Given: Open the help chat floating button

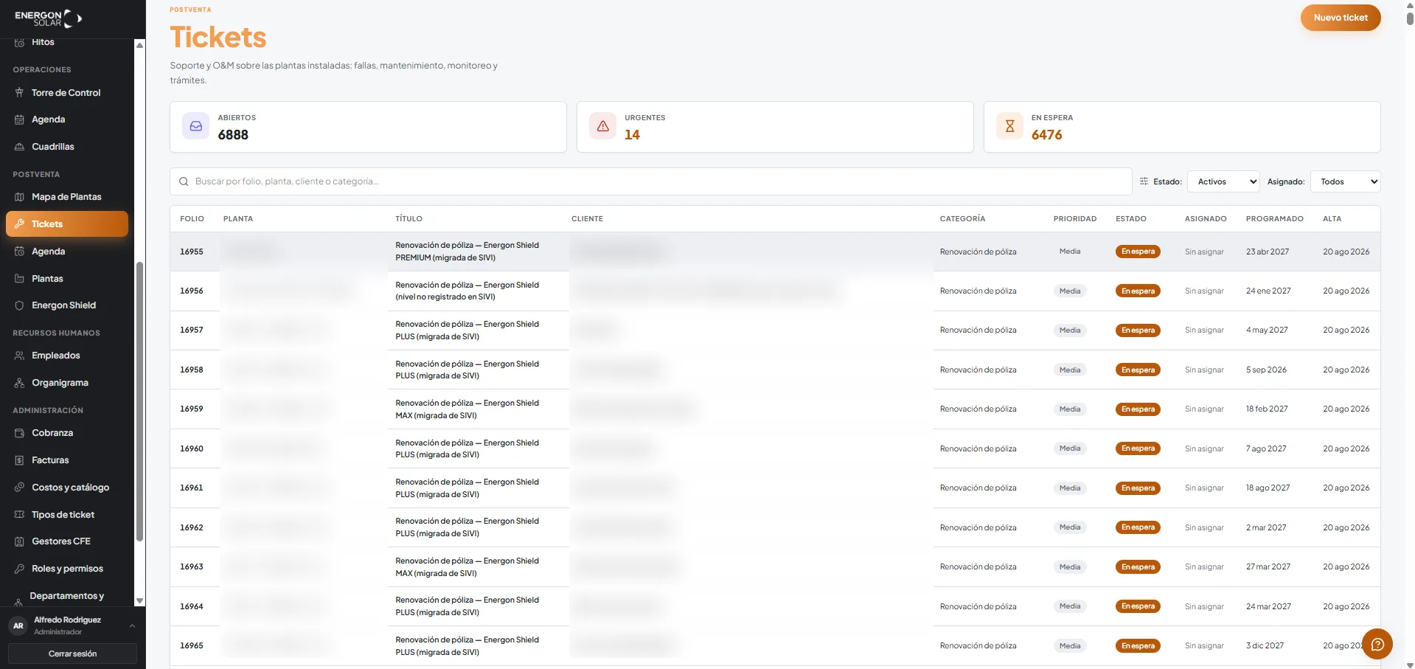Looking at the screenshot, I should [1377, 645].
